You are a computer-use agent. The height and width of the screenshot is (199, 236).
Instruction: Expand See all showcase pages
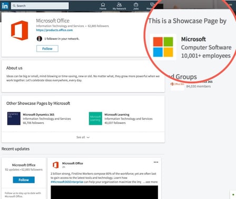coord(83,137)
